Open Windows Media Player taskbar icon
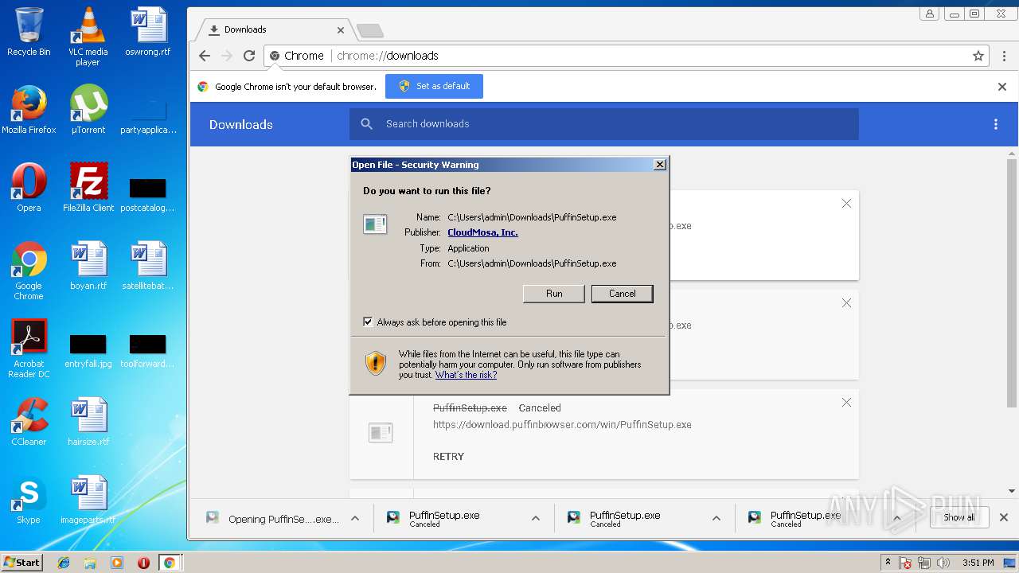Screen dimensions: 1019x573 click(x=117, y=563)
